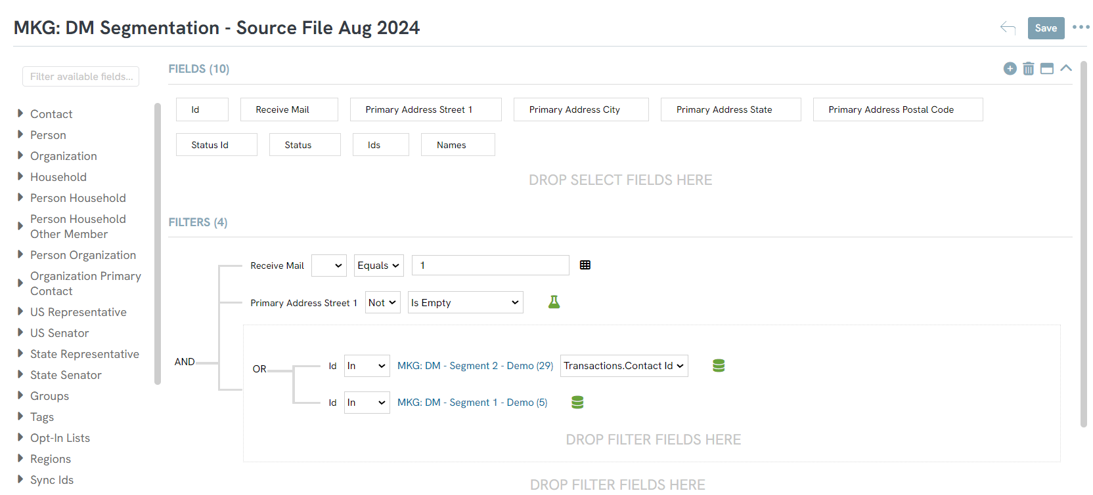The width and height of the screenshot is (1093, 495).
Task: Select the Ids field chip
Action: 381,145
